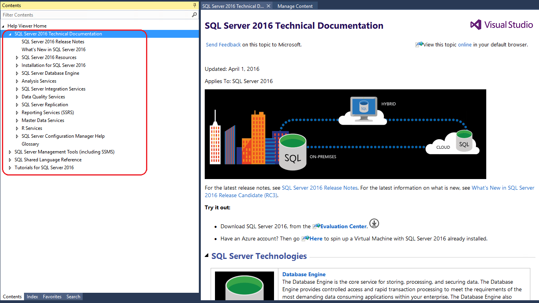Expand the SQL Server Database Engine node
539x303 pixels.
click(x=17, y=73)
